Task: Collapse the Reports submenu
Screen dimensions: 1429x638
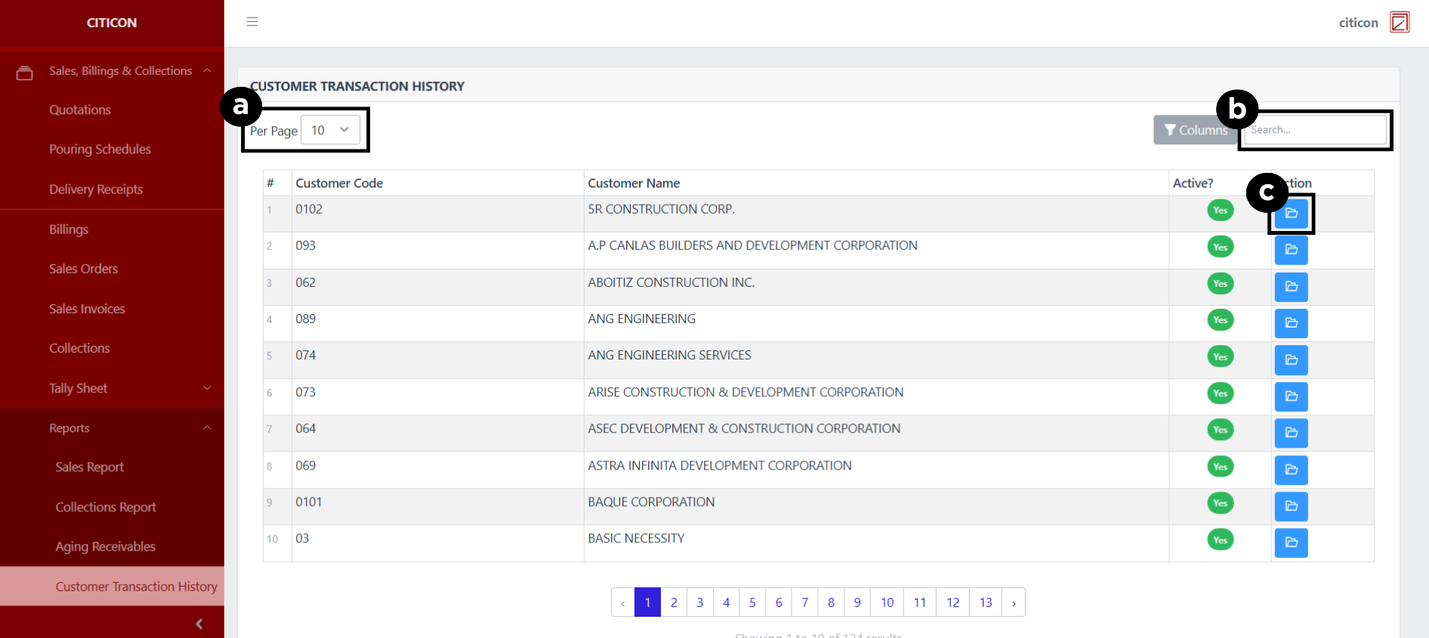Action: coord(112,428)
